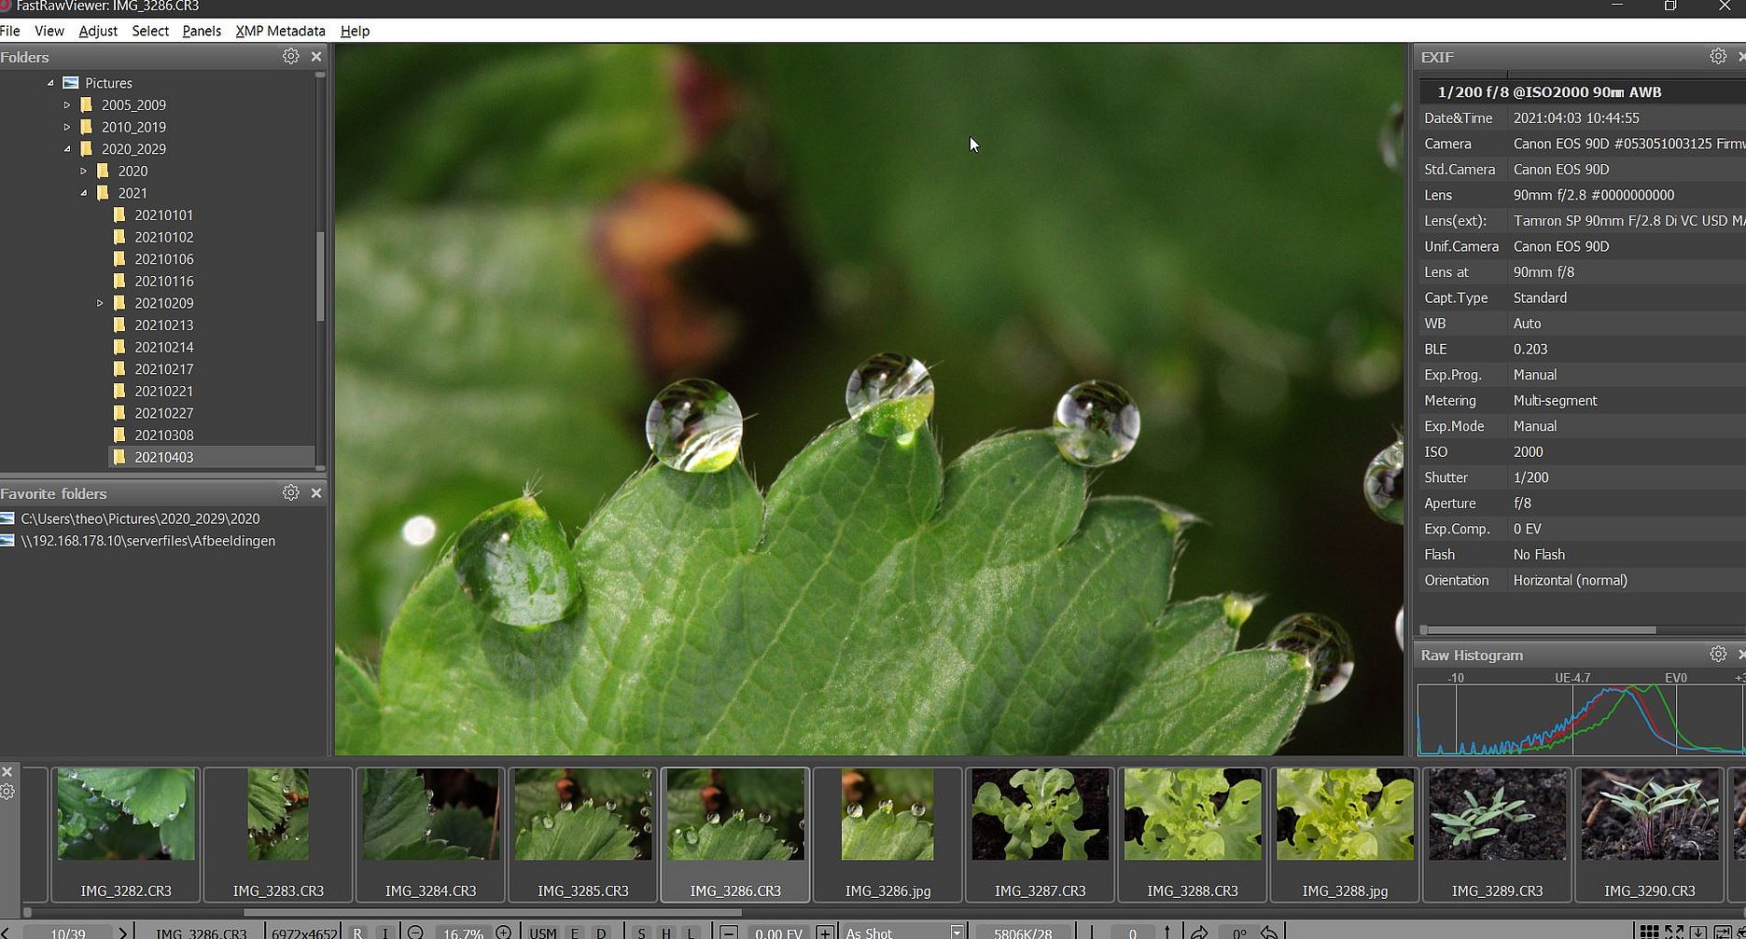The height and width of the screenshot is (939, 1746).
Task: Click the zoom in magnifier icon
Action: click(x=504, y=932)
